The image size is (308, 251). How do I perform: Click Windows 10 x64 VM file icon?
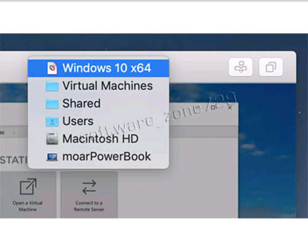pos(52,68)
